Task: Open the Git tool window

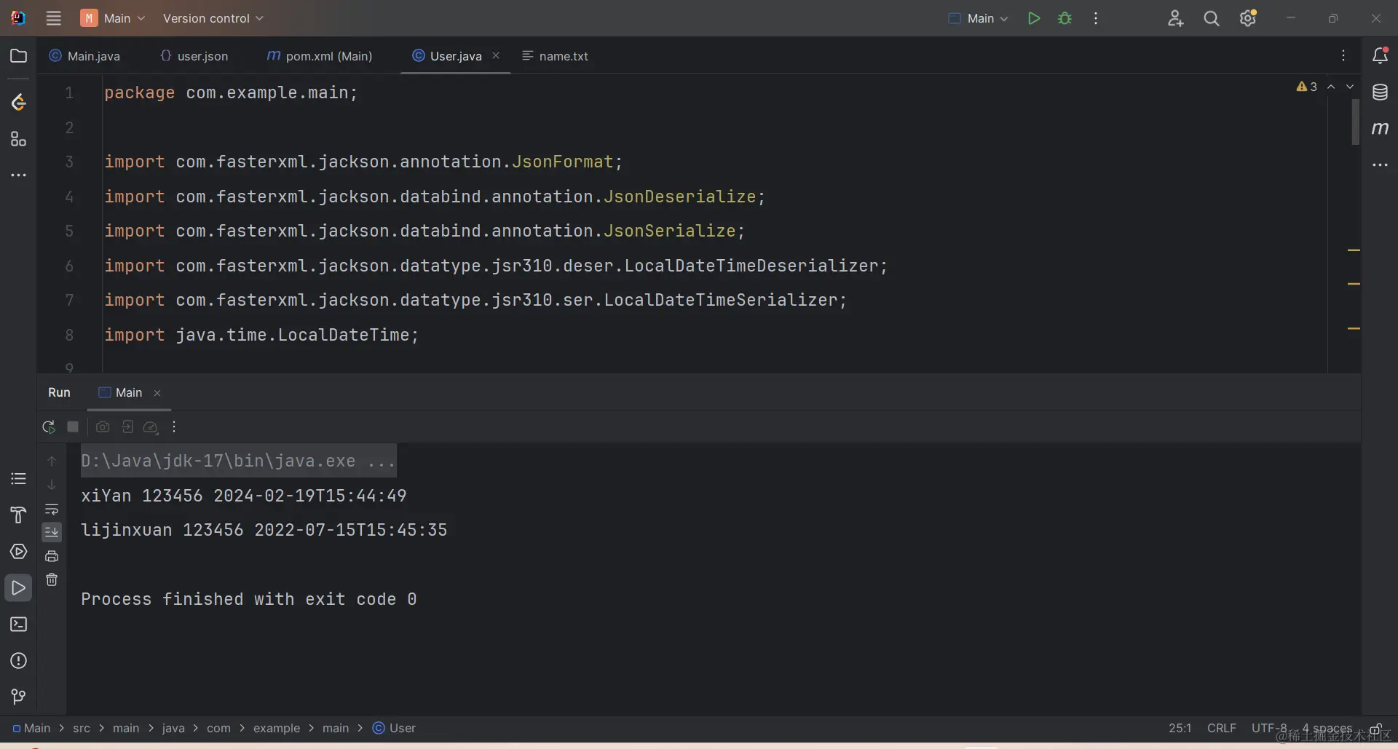Action: tap(19, 697)
